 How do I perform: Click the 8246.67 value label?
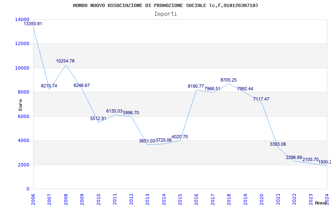82,85
